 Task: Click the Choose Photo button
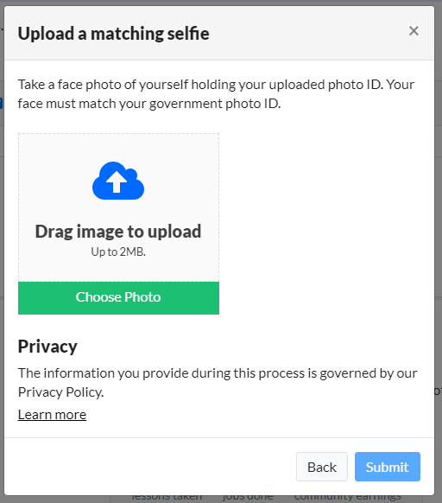tap(118, 297)
